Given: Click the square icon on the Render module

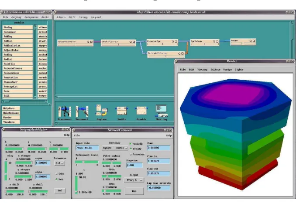Looking at the screenshot, I should pos(254,41).
